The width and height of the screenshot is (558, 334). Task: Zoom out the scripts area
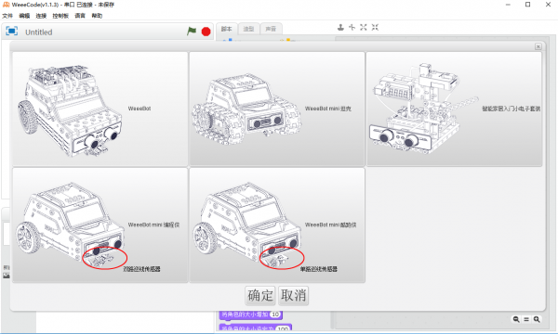516,319
